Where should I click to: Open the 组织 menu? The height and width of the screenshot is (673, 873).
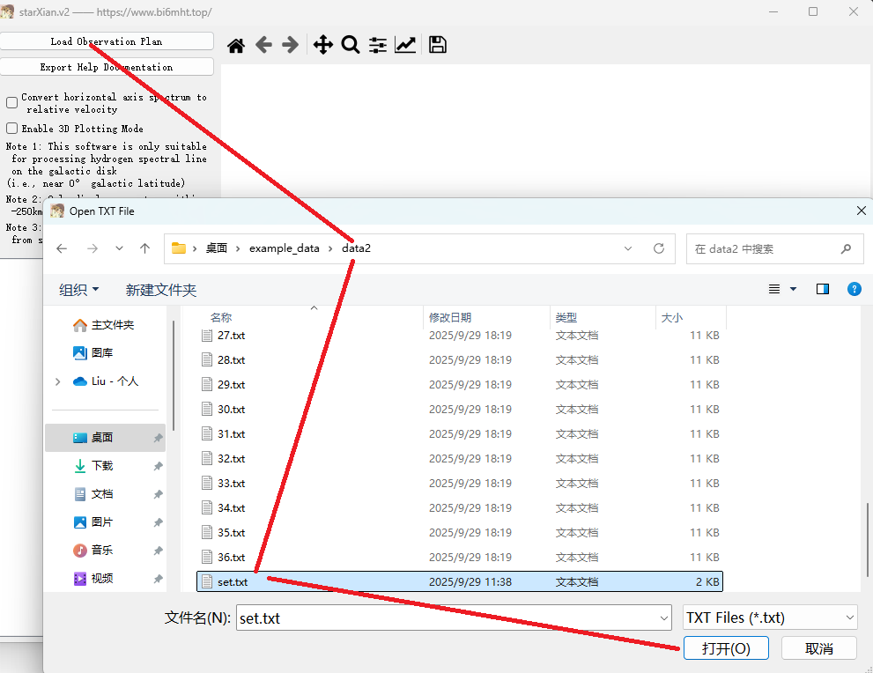[78, 290]
